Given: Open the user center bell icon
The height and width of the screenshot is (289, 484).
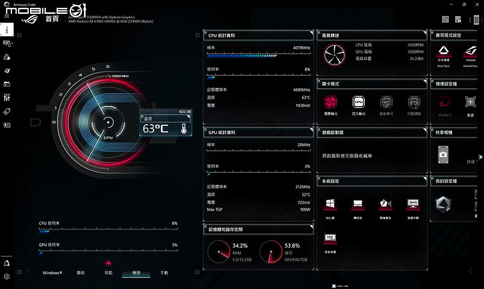Looking at the screenshot, I should (x=7, y=263).
